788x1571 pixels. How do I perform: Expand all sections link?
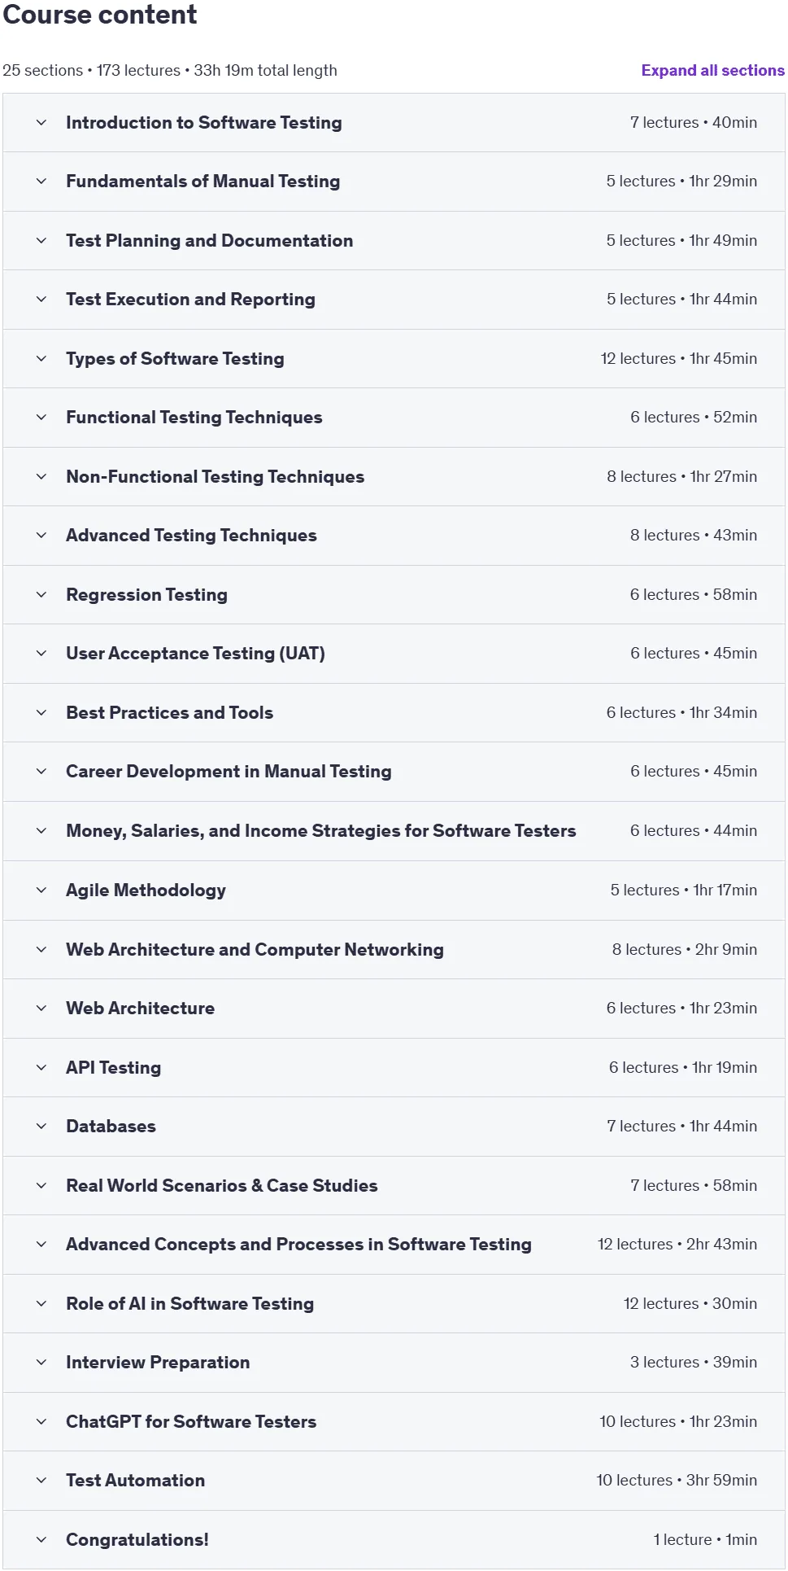point(712,71)
